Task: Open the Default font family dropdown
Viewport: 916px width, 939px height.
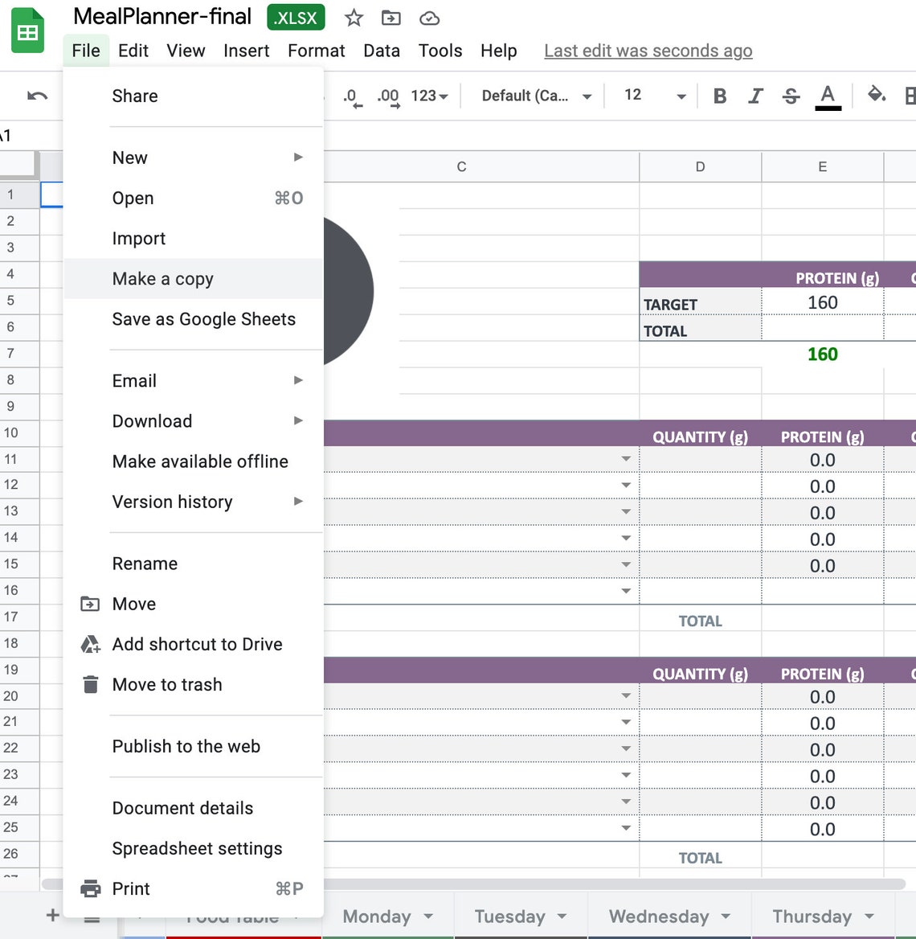Action: [x=537, y=96]
